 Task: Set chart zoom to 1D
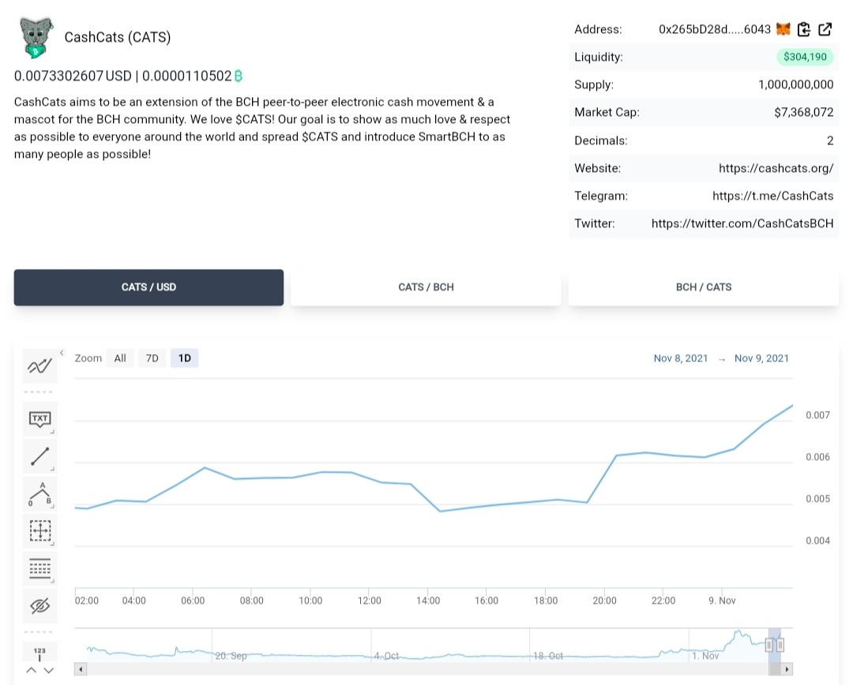(184, 358)
